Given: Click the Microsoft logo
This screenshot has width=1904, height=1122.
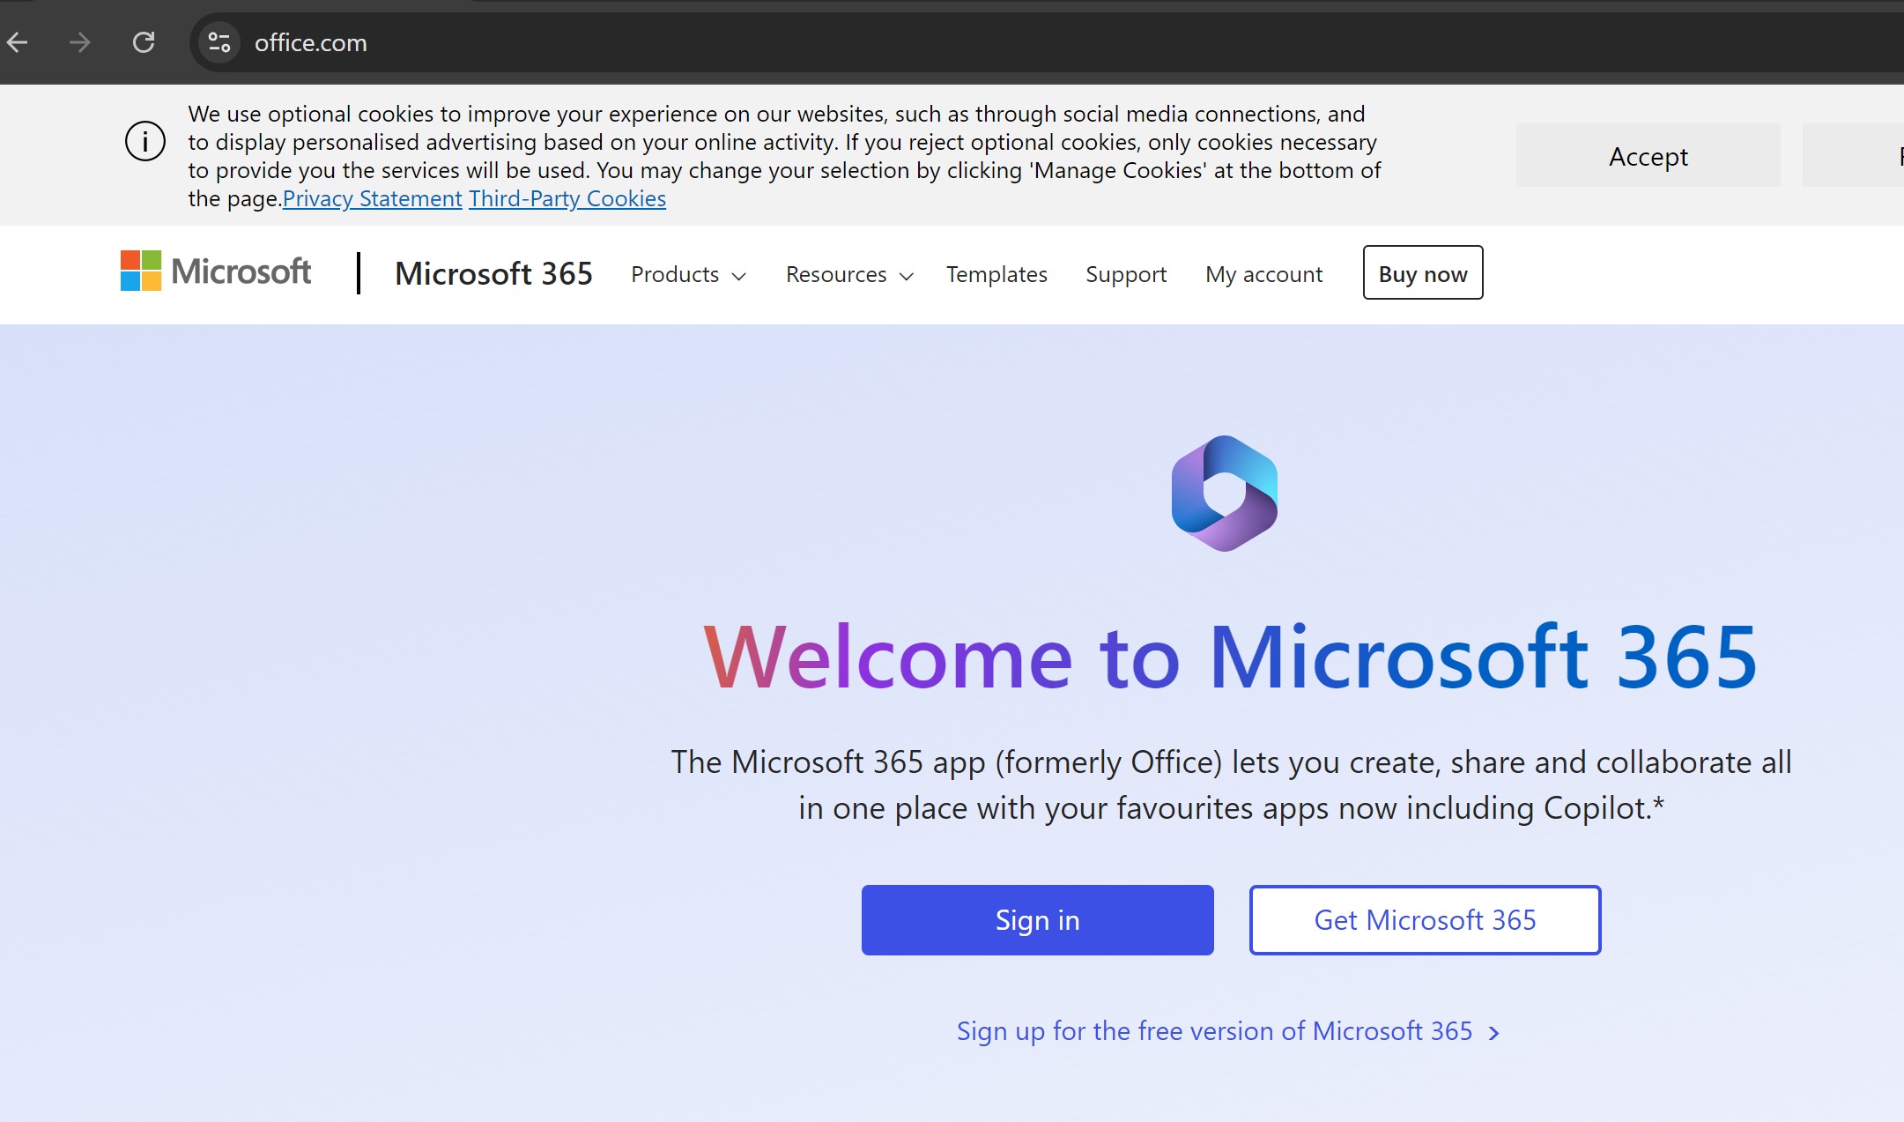Looking at the screenshot, I should pos(216,271).
